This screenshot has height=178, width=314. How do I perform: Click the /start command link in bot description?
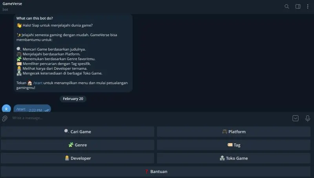click(38, 83)
